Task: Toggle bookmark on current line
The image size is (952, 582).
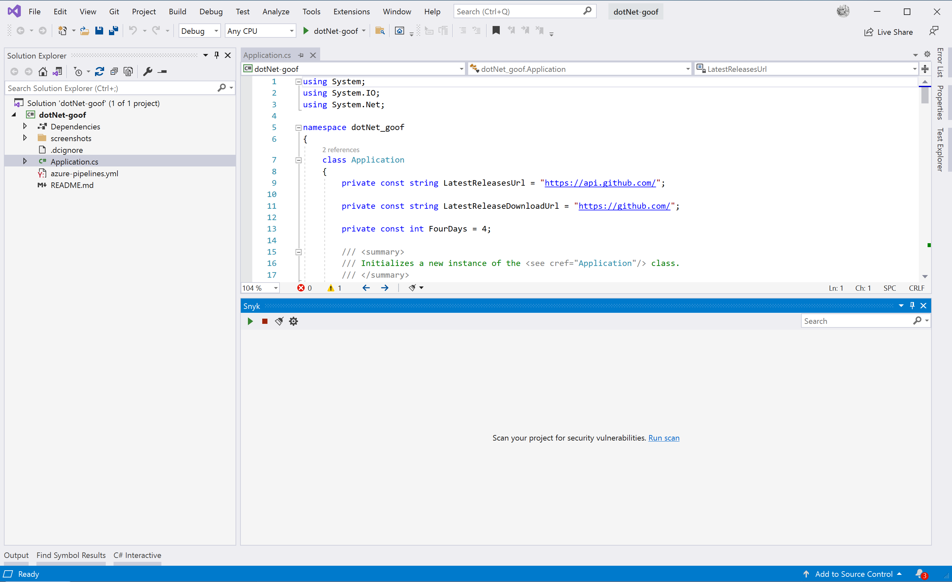Action: coord(496,31)
